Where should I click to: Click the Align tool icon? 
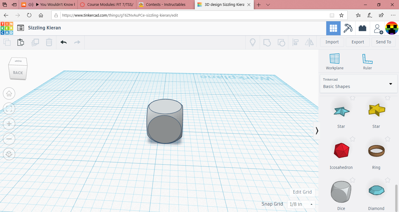[x=295, y=42]
